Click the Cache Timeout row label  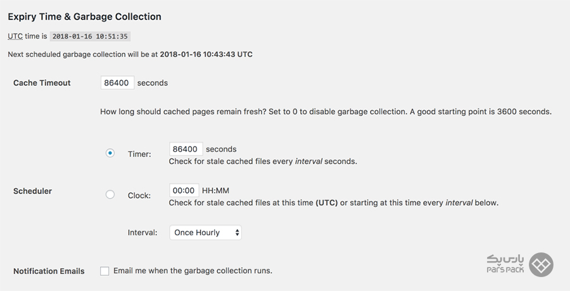[x=42, y=83]
